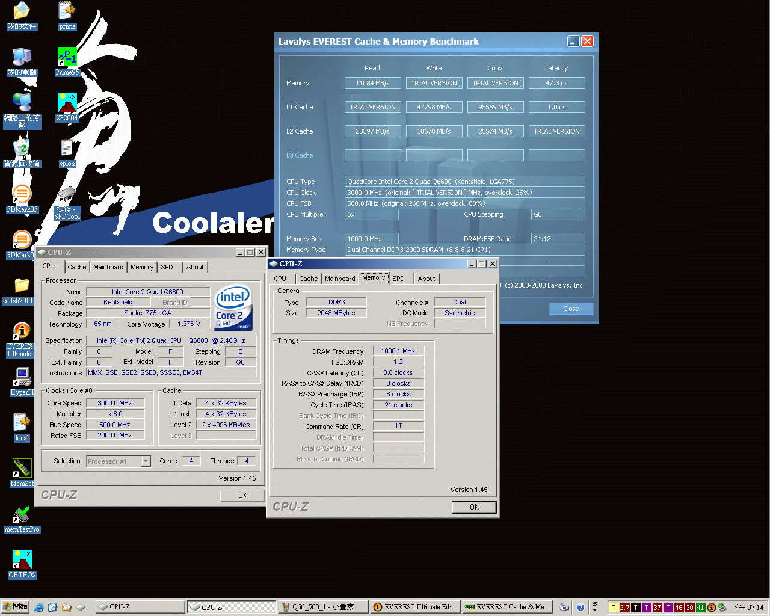Viewport: 770px width, 616px height.
Task: Click the CPU-Z quick launch icon
Action: tap(81, 607)
